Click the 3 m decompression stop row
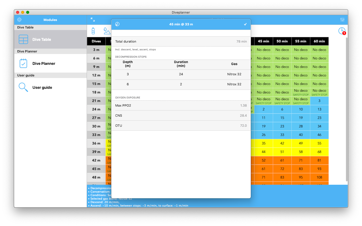 [x=181, y=74]
